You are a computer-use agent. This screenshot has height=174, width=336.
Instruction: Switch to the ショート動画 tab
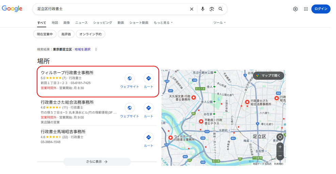click(139, 23)
